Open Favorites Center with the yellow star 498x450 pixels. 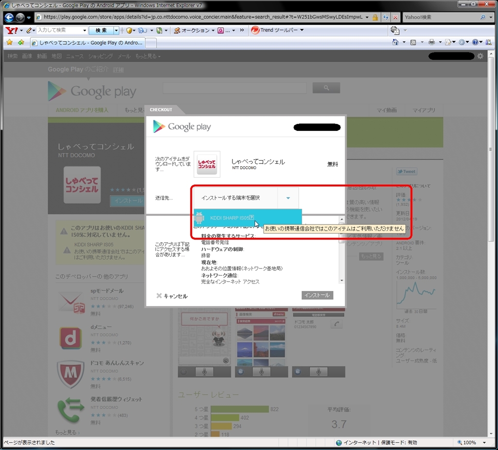[10, 42]
